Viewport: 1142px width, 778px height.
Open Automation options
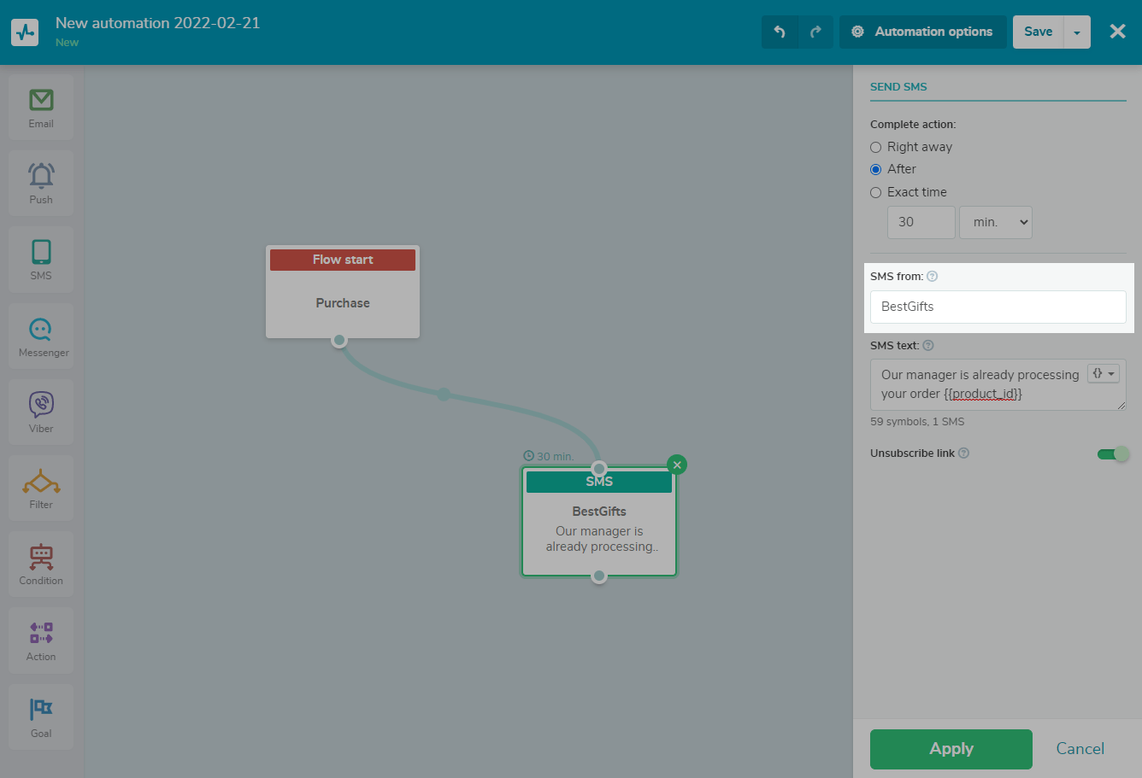[x=922, y=32]
